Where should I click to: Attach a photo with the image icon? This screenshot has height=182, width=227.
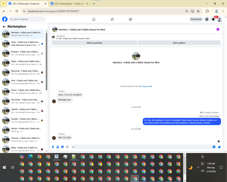tap(58, 147)
